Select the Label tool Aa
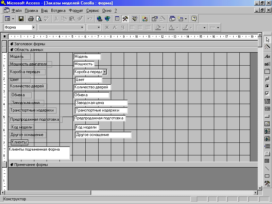This screenshot has width=272, height=204. click(x=267, y=56)
